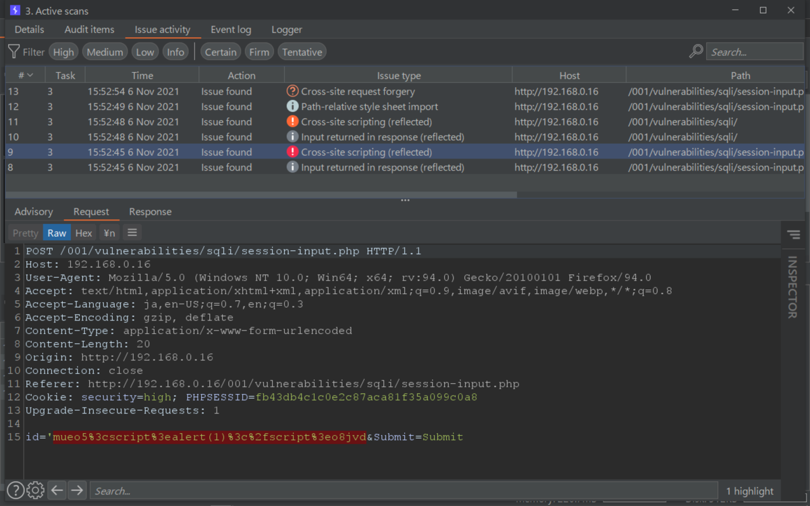Click the issue table Search field

click(x=755, y=52)
